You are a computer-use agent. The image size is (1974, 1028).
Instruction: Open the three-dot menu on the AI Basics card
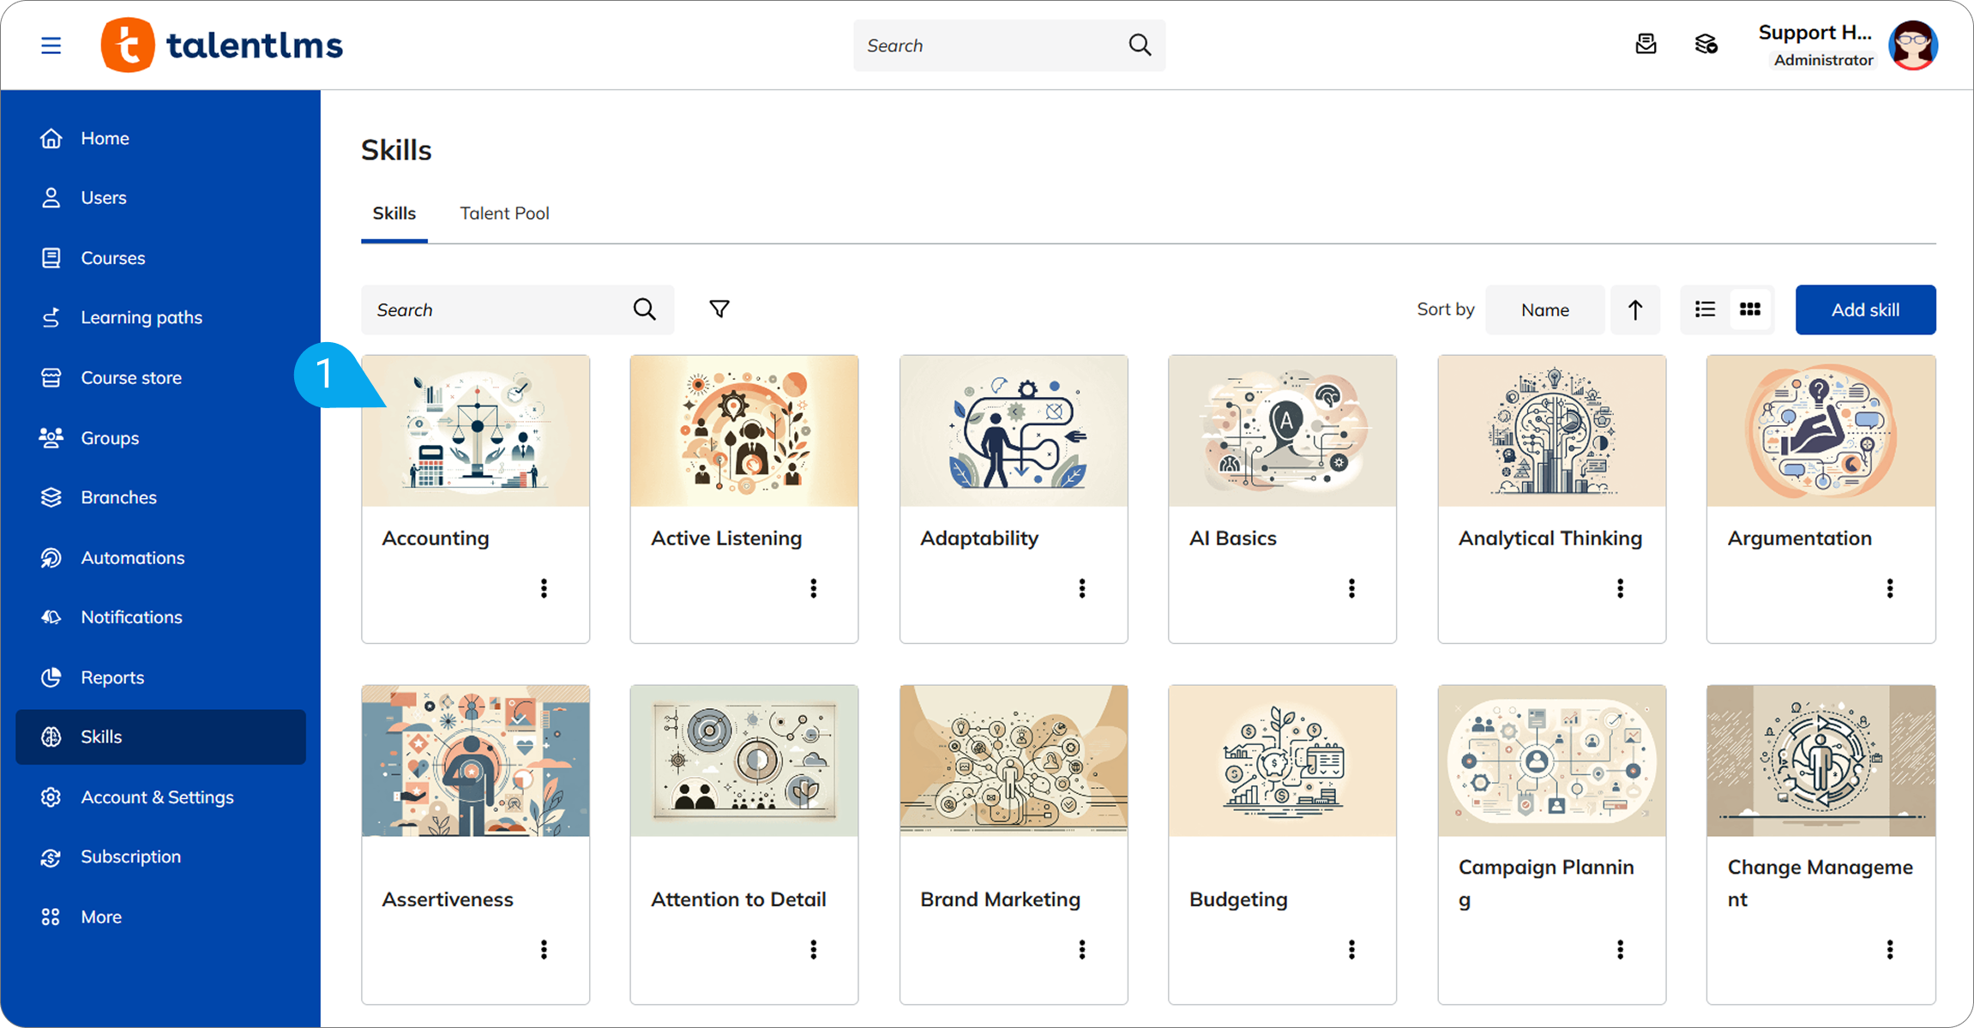1351,588
